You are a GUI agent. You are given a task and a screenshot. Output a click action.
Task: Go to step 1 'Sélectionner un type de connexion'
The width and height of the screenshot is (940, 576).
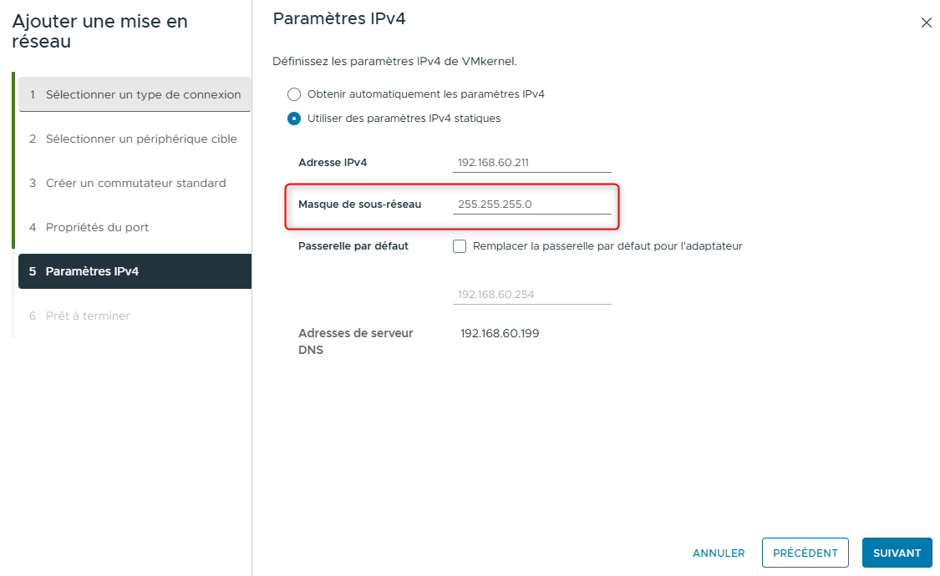point(135,95)
